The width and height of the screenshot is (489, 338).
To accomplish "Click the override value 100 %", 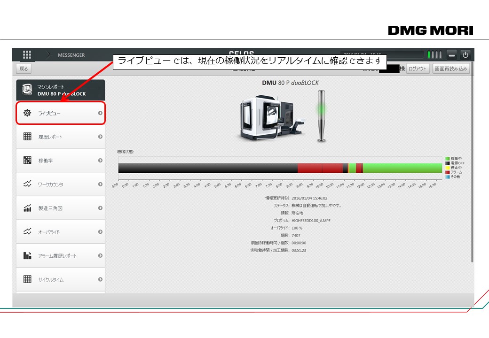I will (297, 228).
